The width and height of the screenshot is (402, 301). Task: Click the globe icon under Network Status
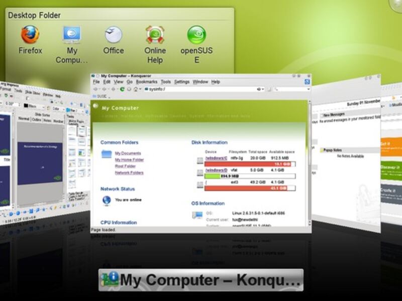coord(107,200)
